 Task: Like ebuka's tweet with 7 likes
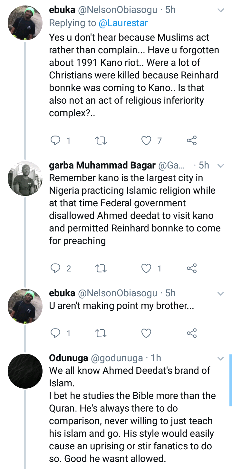[147, 140]
